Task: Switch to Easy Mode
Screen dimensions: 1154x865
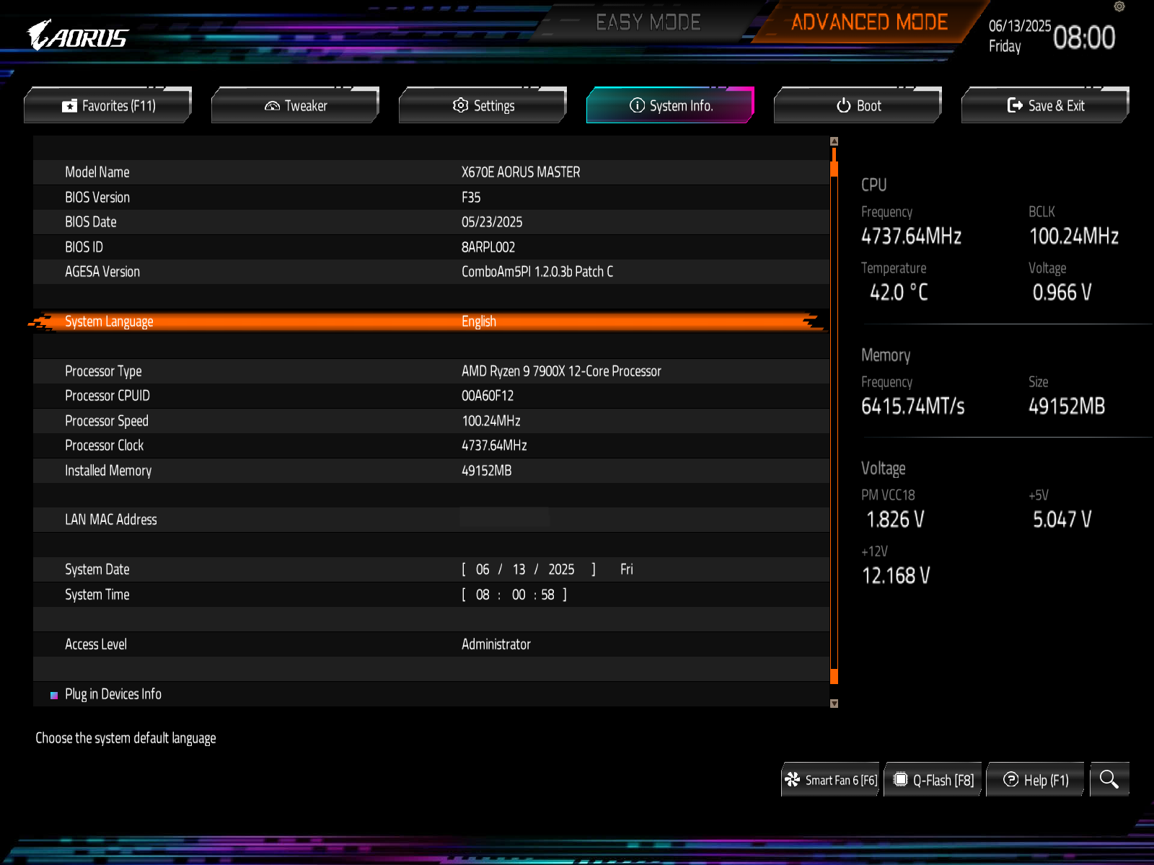Action: tap(648, 22)
